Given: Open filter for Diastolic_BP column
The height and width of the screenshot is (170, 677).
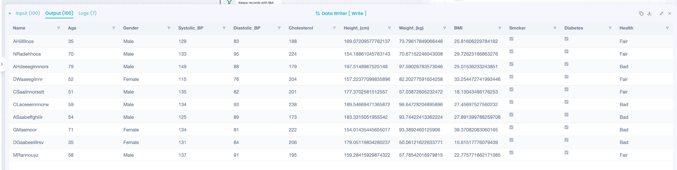Looking at the screenshot, I should [x=279, y=28].
